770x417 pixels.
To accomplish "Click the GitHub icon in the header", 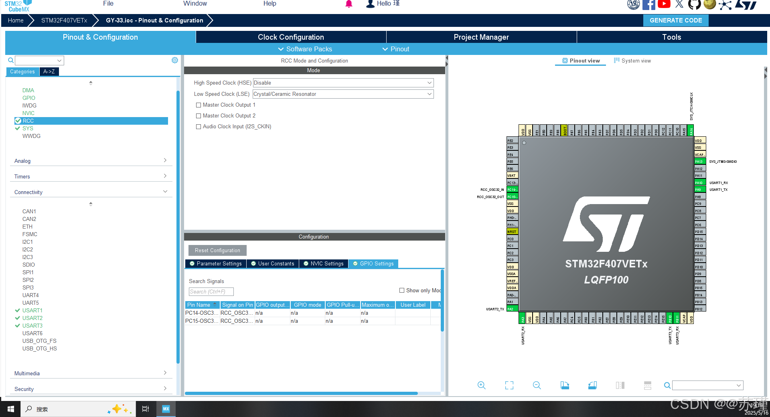I will [694, 5].
